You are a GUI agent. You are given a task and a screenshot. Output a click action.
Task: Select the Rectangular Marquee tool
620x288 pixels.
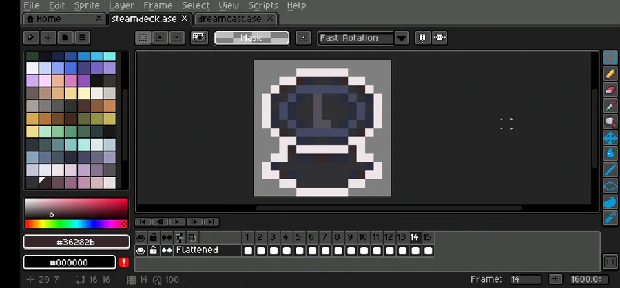click(610, 58)
